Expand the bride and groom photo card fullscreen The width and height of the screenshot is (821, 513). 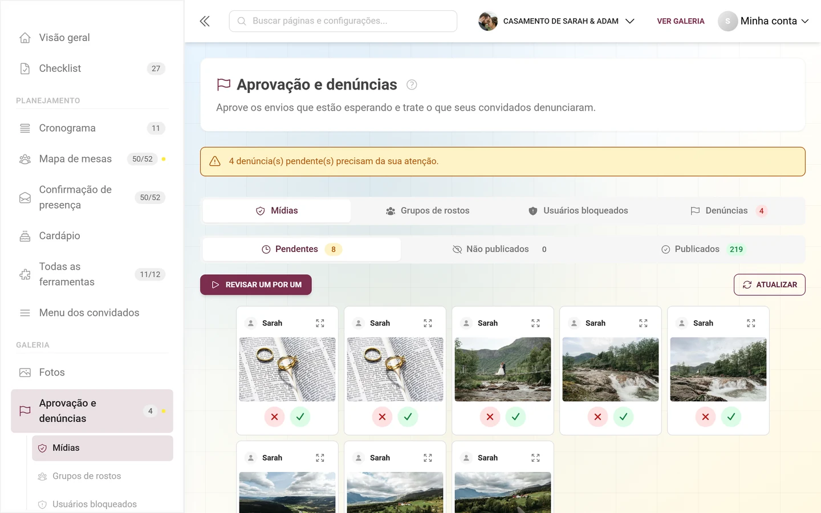point(535,323)
